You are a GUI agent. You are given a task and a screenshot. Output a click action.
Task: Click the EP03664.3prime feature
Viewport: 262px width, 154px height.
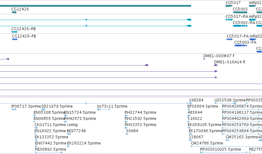(x=189, y=109)
